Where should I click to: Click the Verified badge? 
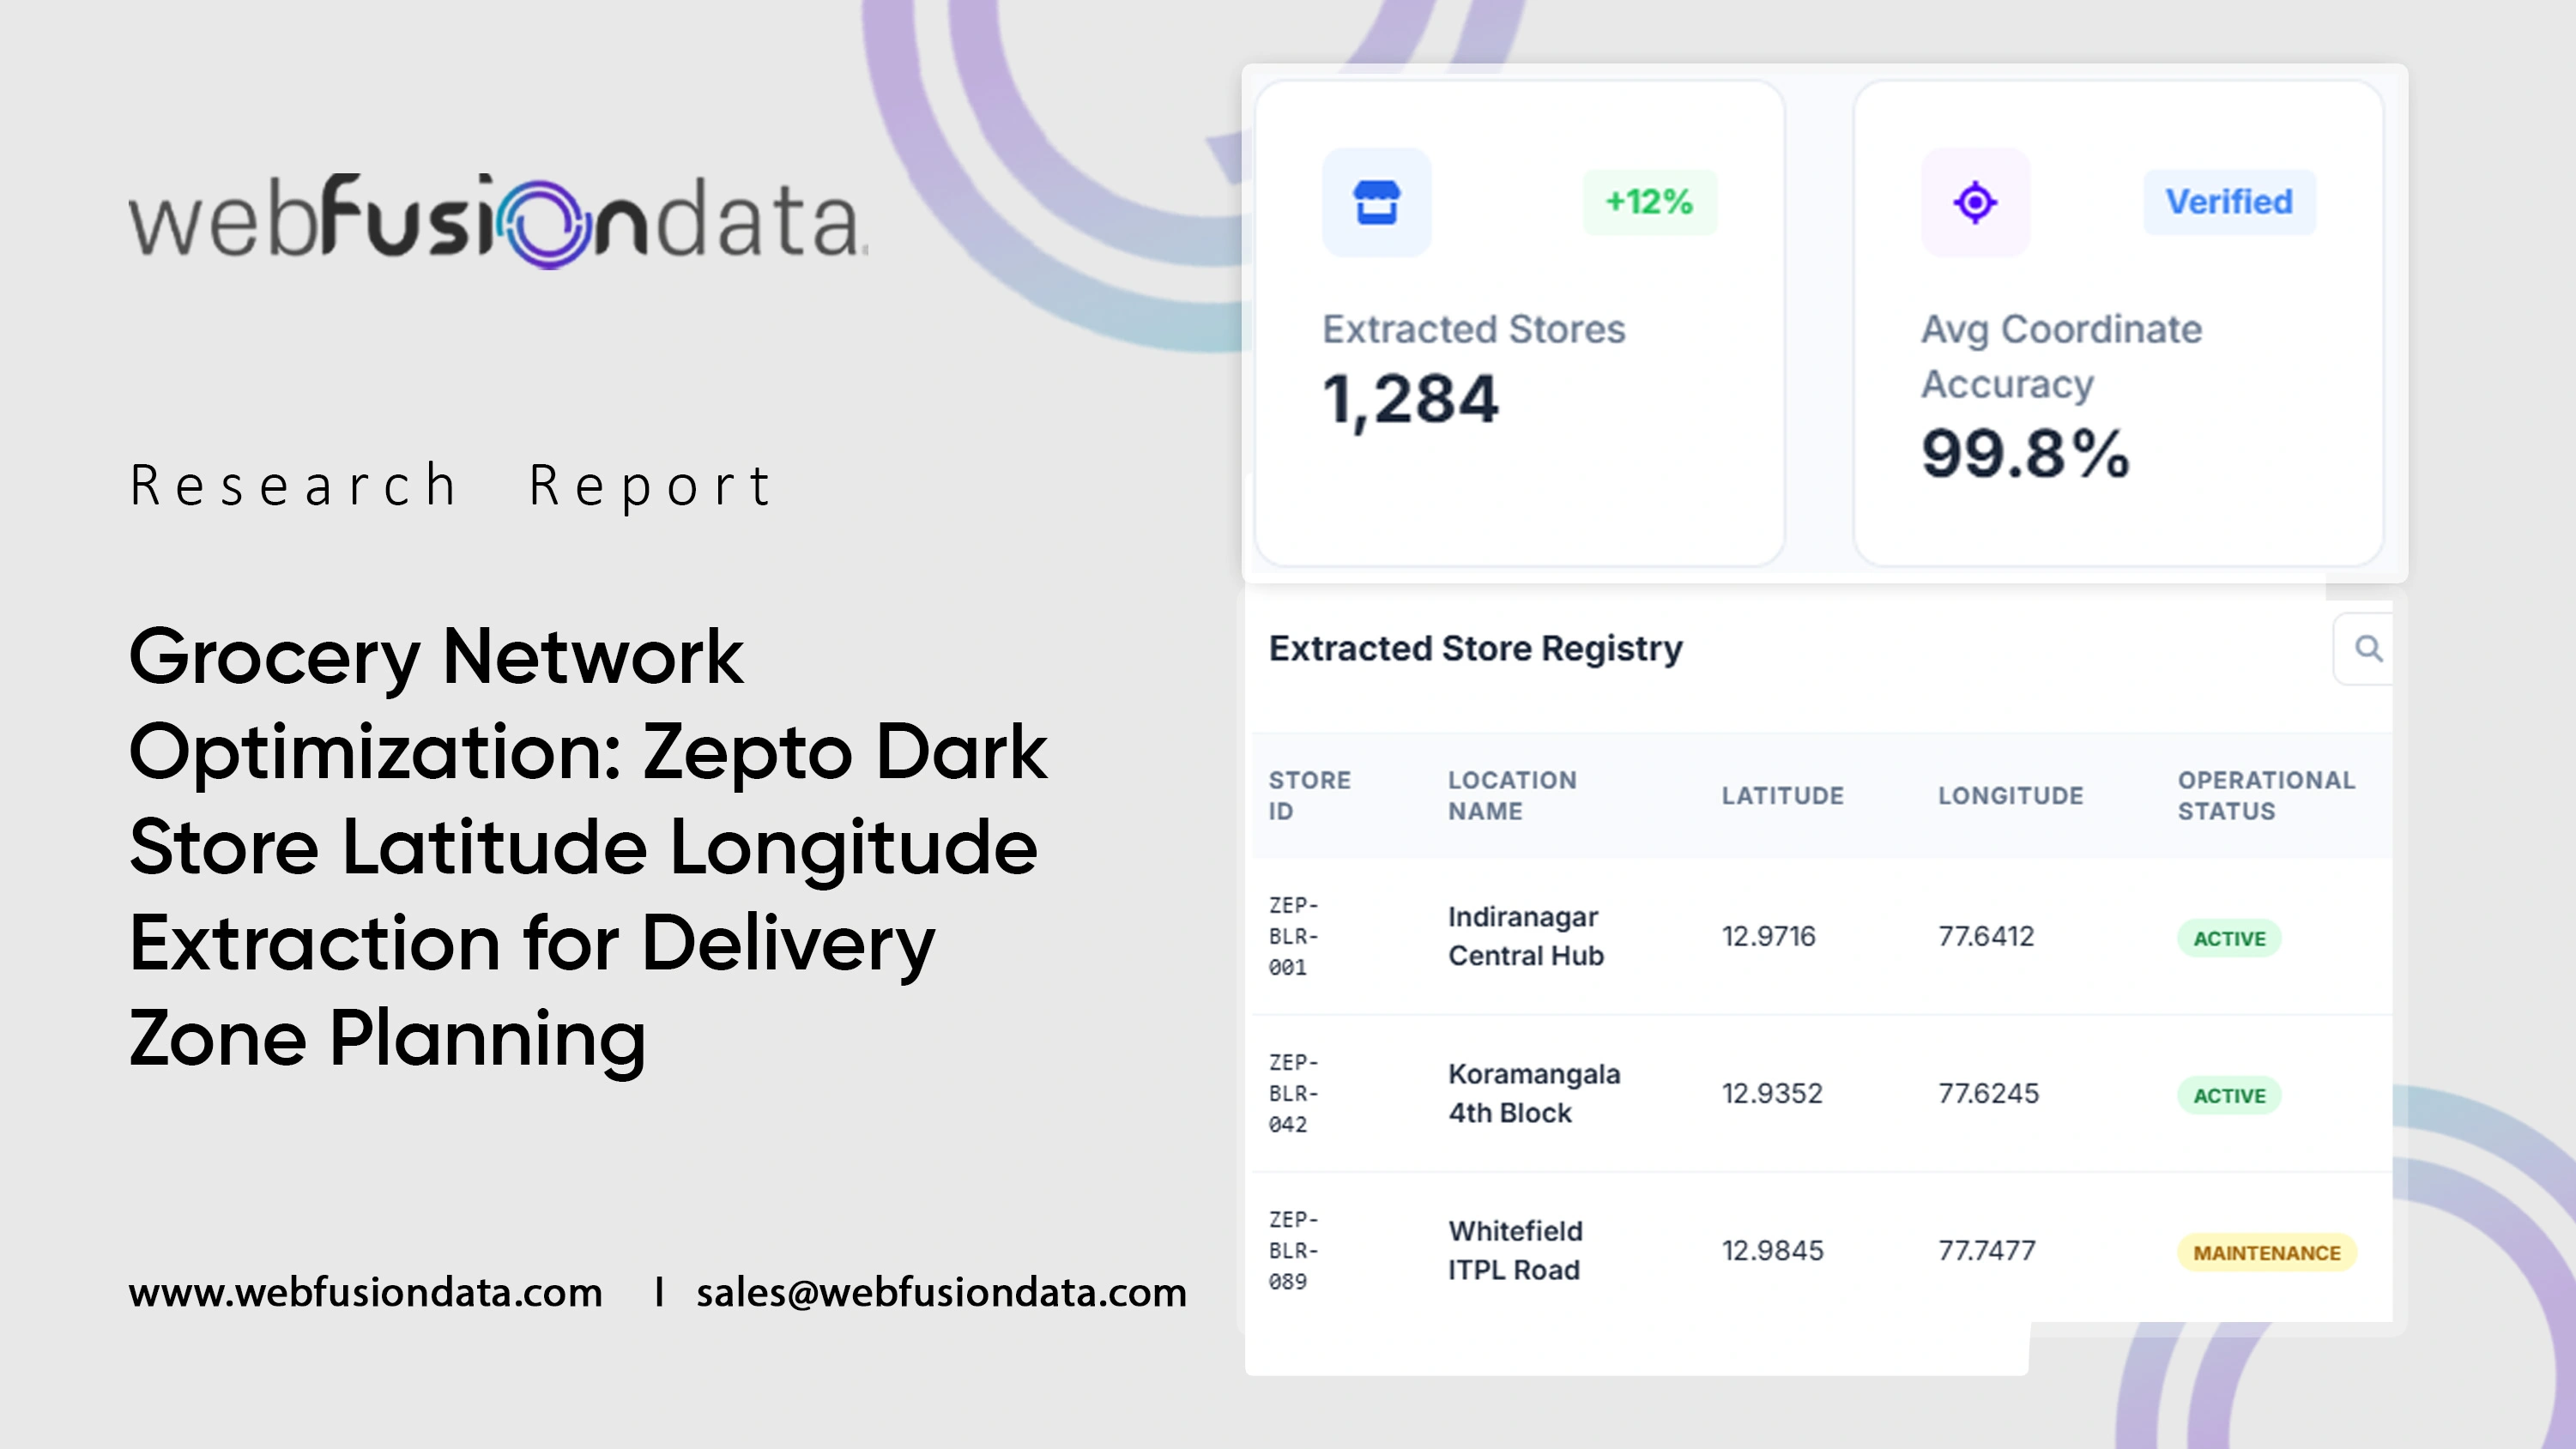click(2229, 202)
